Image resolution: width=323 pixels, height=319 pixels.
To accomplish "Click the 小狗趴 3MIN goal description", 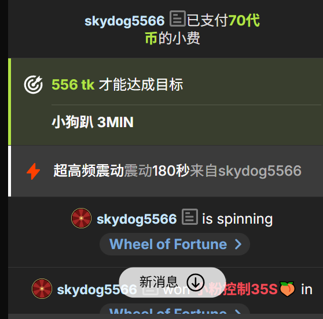I will [x=93, y=122].
